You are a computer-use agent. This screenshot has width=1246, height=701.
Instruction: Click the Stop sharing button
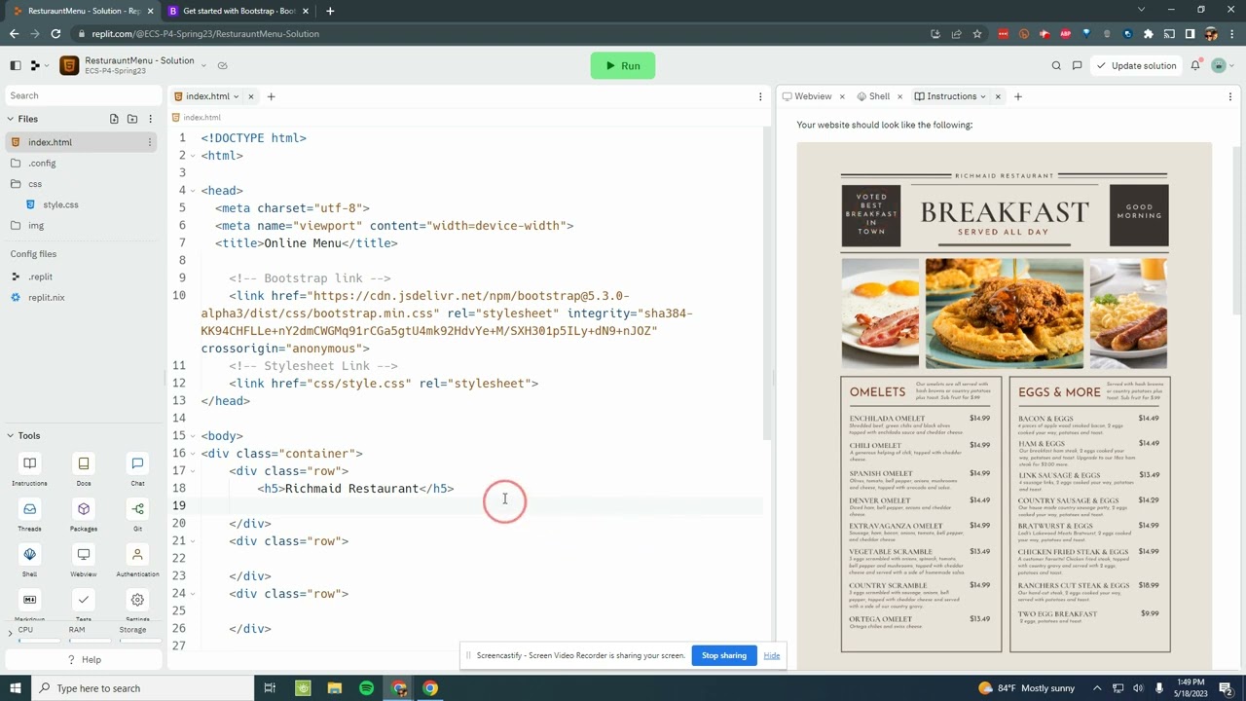point(724,655)
